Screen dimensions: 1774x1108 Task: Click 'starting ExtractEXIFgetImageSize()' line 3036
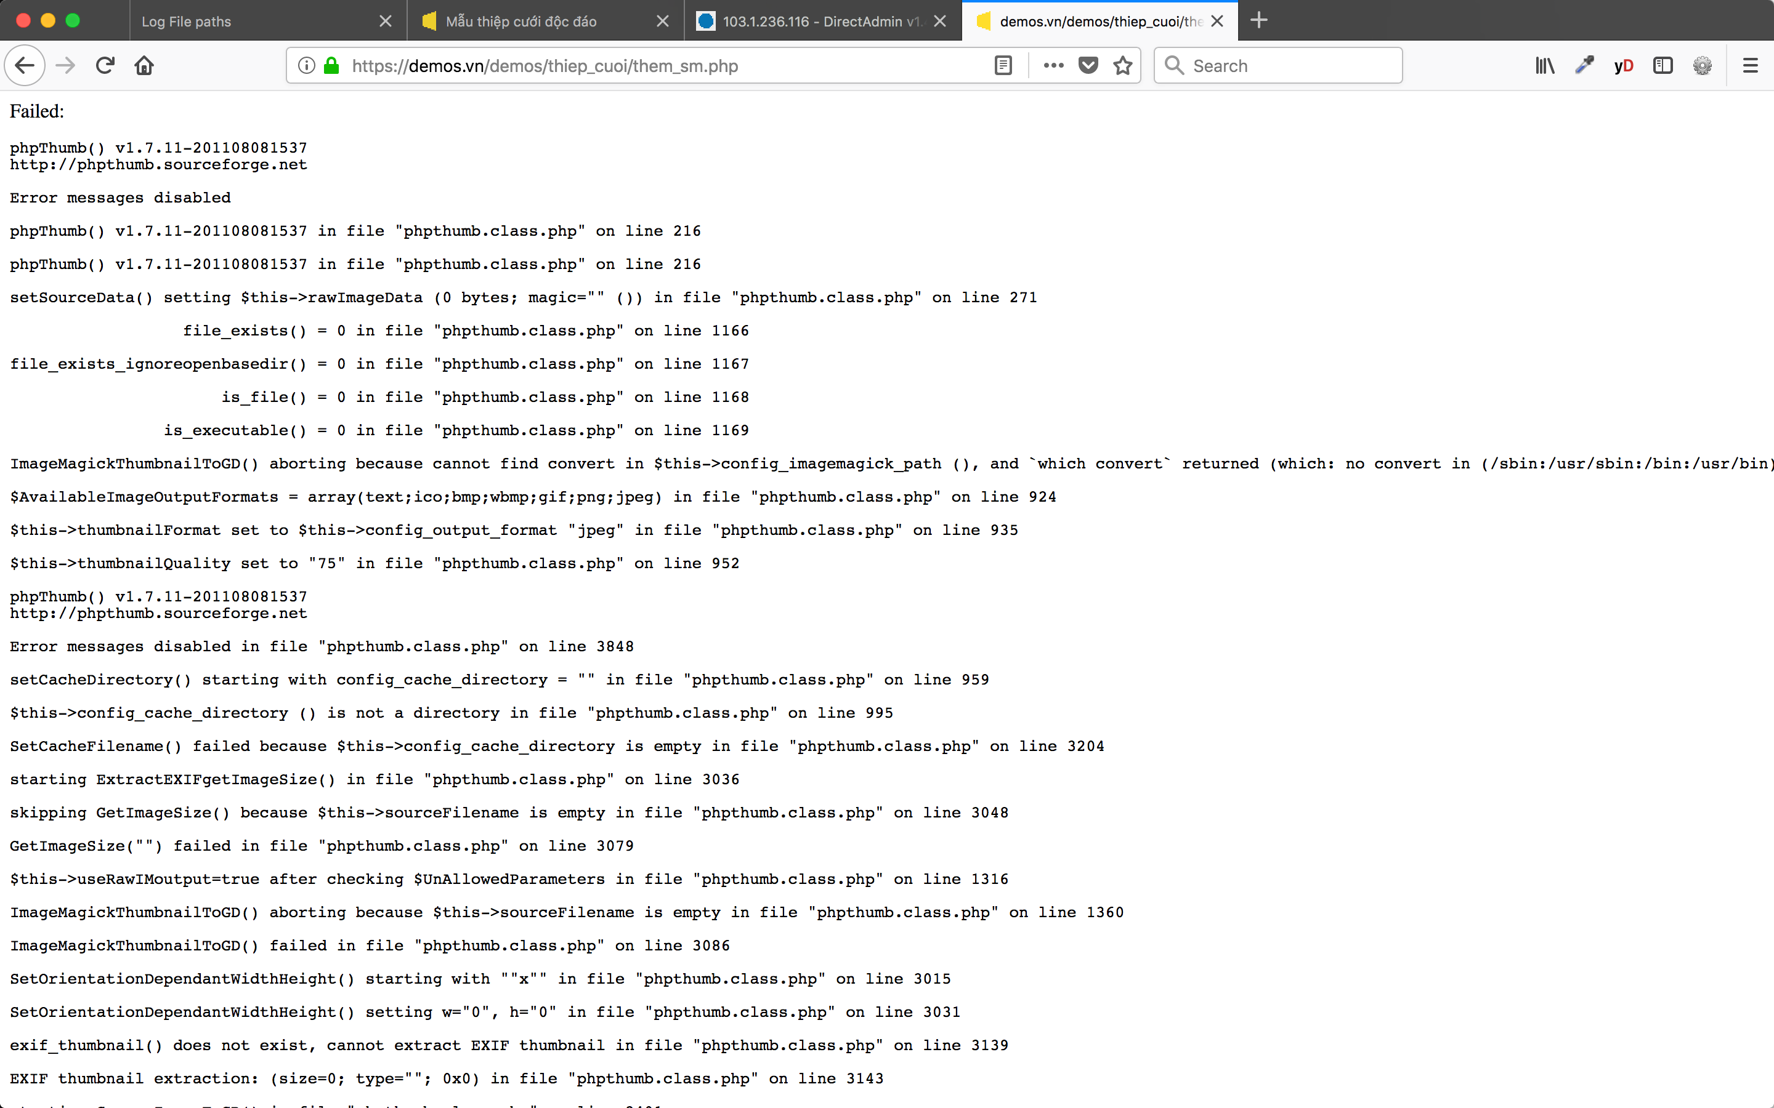375,780
